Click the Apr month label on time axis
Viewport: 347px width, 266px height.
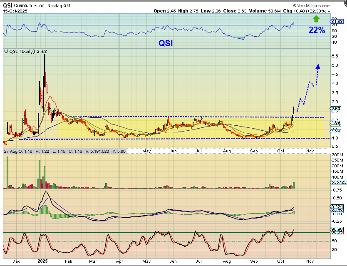click(119, 261)
